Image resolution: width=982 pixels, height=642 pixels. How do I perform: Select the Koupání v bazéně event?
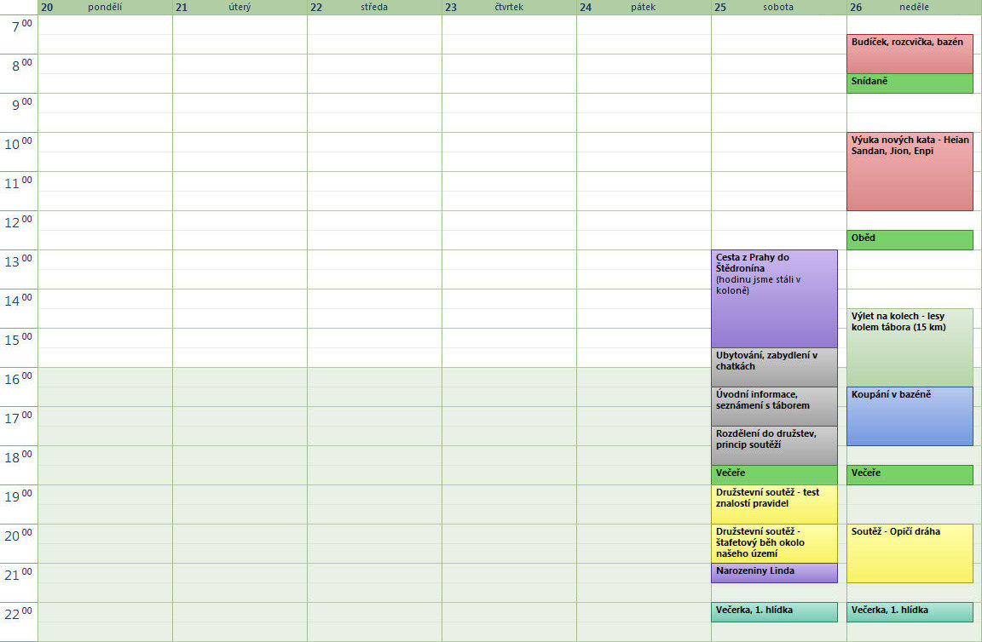(x=910, y=416)
